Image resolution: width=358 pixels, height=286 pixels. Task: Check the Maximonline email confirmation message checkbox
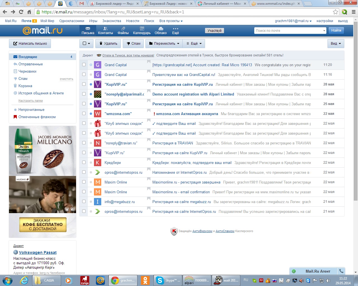[x=84, y=192]
